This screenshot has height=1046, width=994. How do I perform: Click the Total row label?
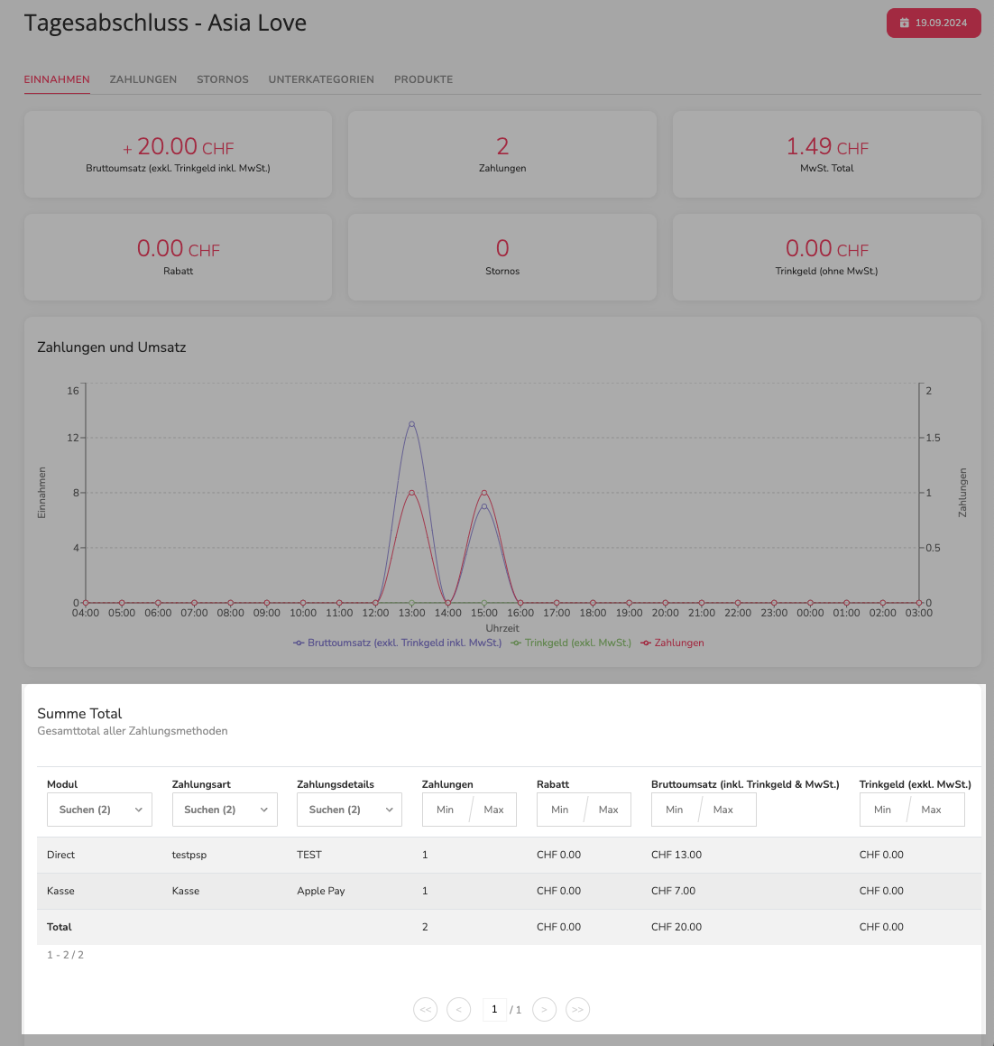click(59, 927)
